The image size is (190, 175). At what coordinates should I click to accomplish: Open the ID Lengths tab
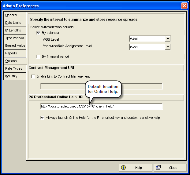pos(15,31)
